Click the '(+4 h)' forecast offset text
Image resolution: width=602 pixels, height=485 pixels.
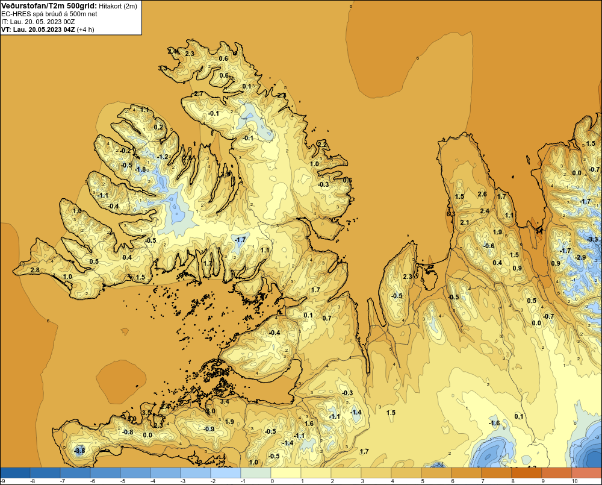coord(85,30)
